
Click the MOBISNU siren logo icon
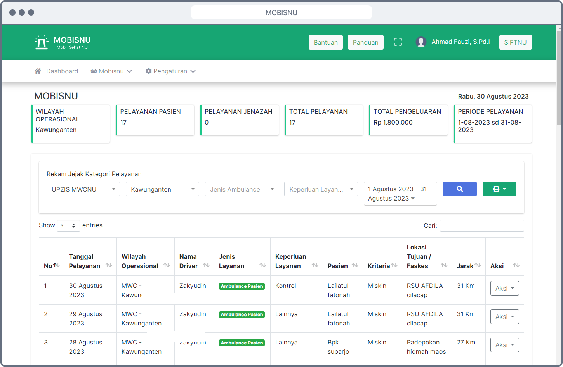[x=41, y=42]
